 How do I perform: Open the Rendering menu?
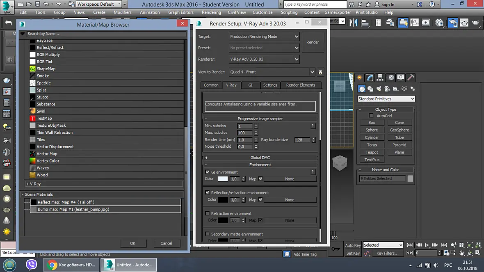tap(211, 12)
